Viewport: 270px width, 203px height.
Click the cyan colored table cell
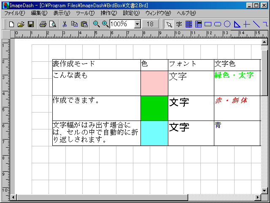[x=154, y=133]
